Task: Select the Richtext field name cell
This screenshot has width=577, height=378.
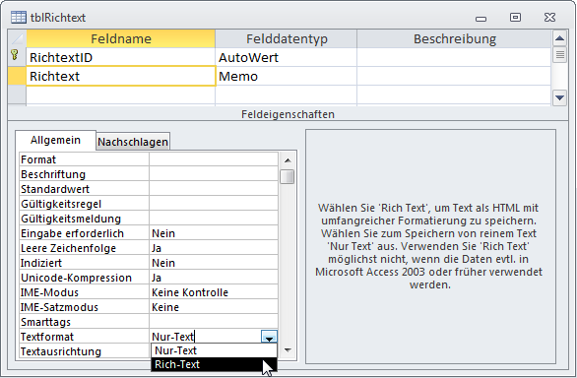Action: pos(121,76)
